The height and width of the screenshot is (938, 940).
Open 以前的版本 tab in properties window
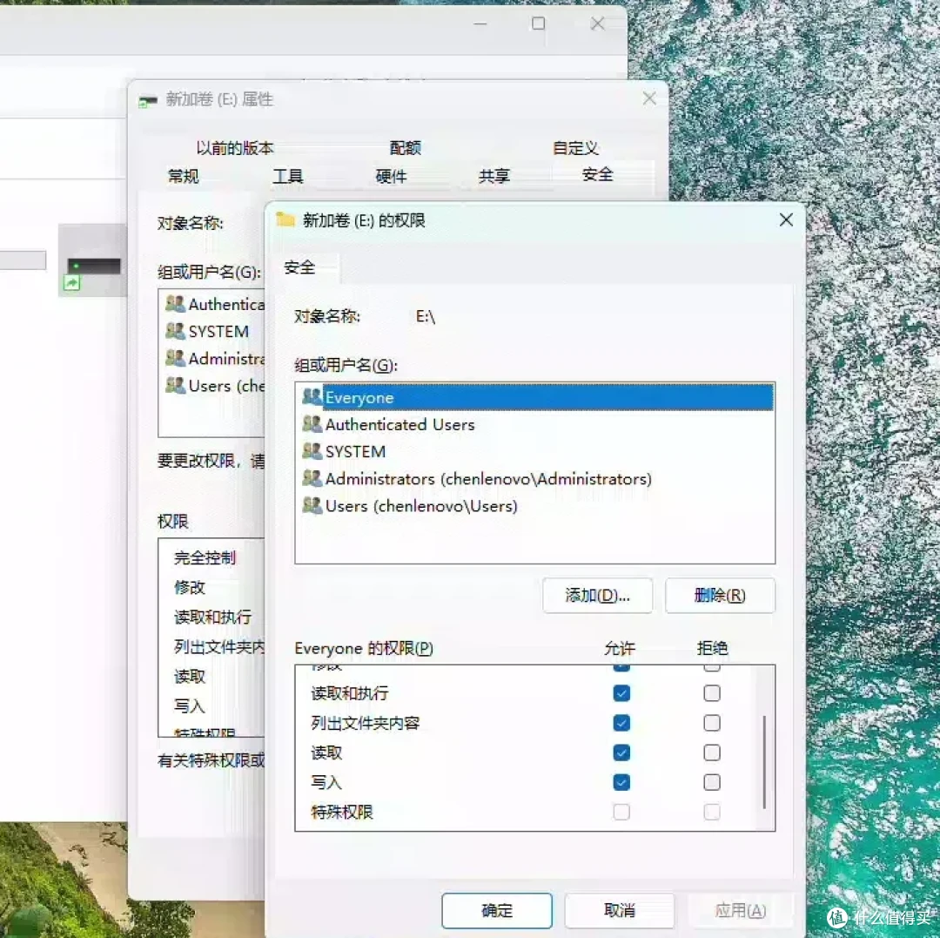tap(235, 147)
